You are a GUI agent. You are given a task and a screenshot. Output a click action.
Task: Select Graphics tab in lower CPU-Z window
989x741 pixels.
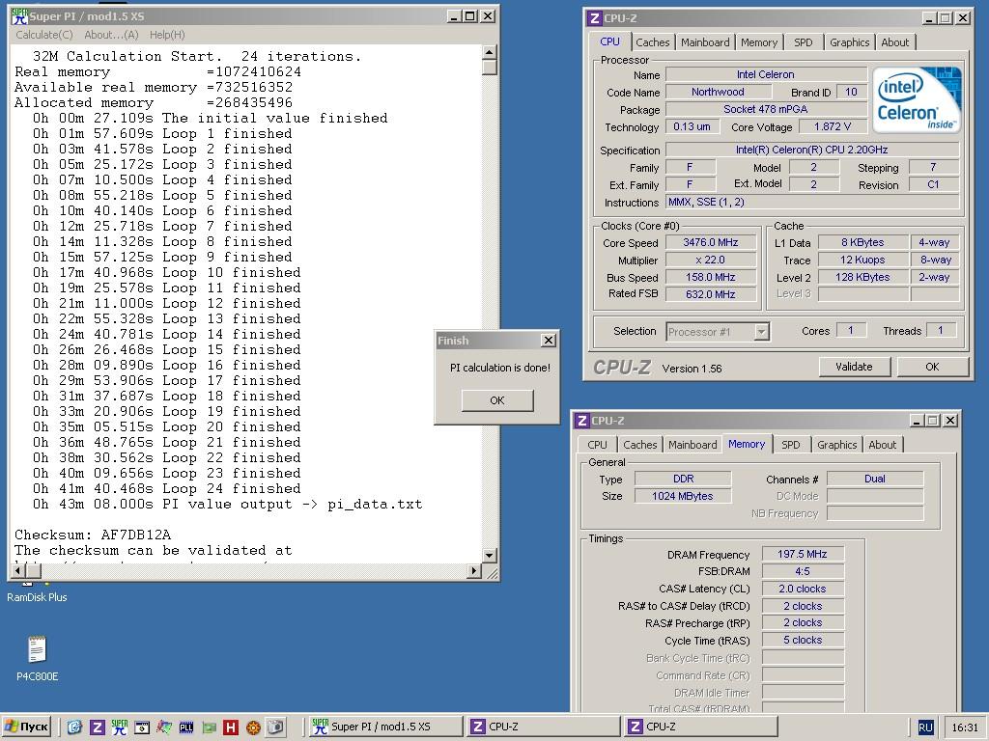coord(836,445)
